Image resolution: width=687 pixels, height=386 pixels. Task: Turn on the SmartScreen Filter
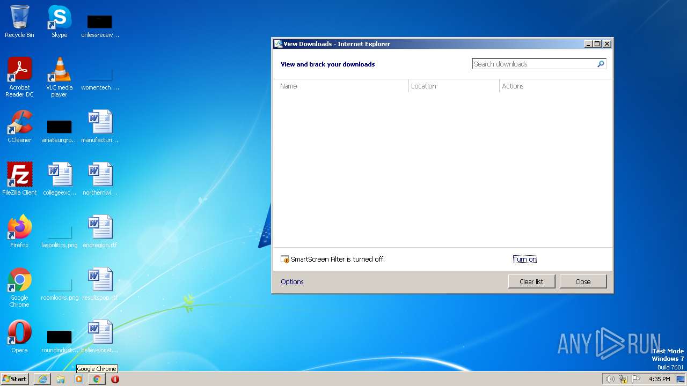524,259
